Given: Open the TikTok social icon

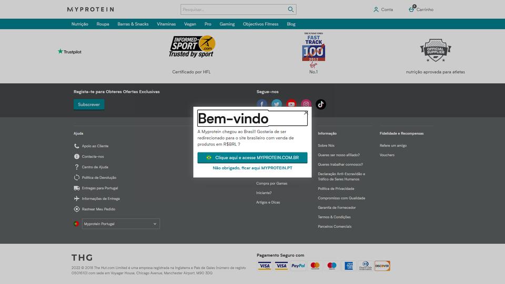Looking at the screenshot, I should point(321,104).
